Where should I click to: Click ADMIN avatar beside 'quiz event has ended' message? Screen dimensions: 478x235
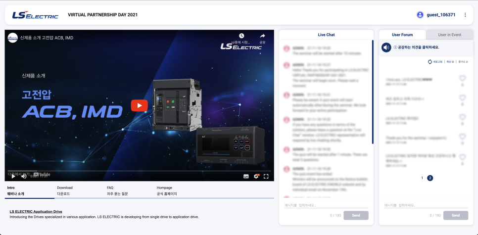(x=286, y=169)
